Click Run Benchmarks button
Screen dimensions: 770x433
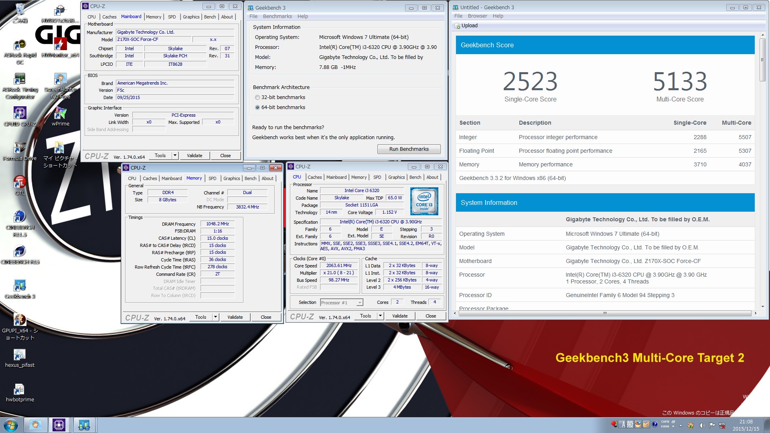coord(409,149)
